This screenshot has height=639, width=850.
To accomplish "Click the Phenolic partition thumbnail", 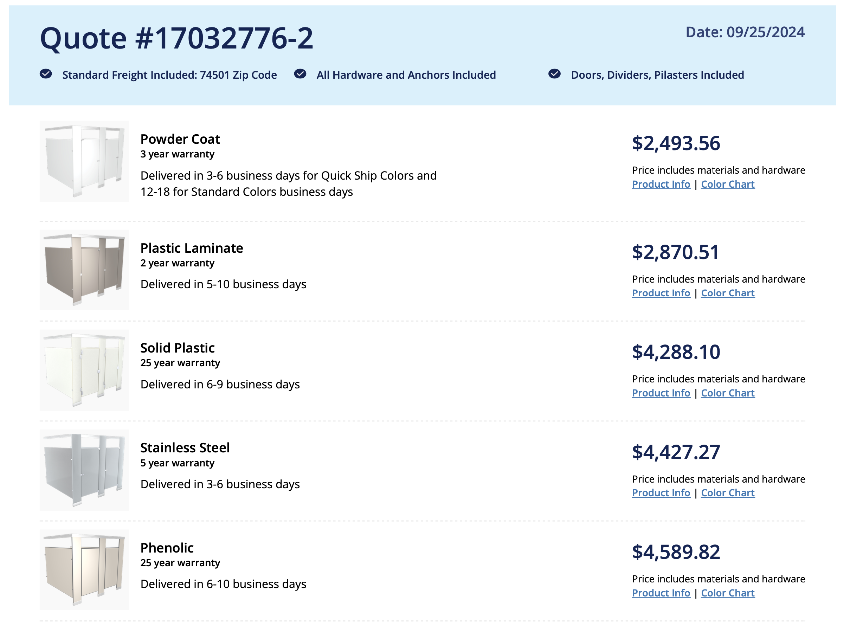I will 84,570.
